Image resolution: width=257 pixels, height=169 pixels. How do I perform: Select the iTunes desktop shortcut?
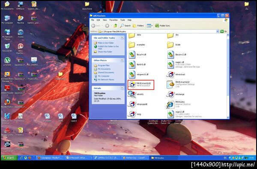21,33
